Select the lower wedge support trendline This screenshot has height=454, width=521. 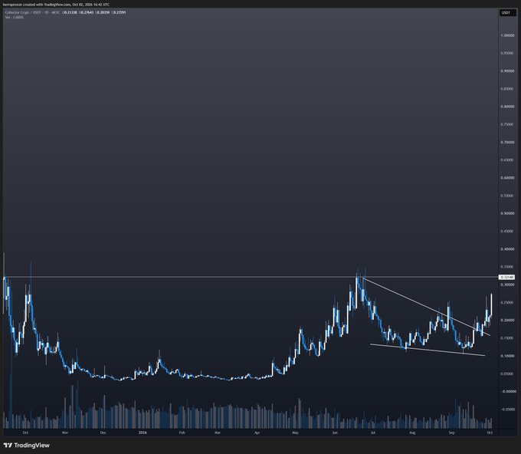pos(428,350)
